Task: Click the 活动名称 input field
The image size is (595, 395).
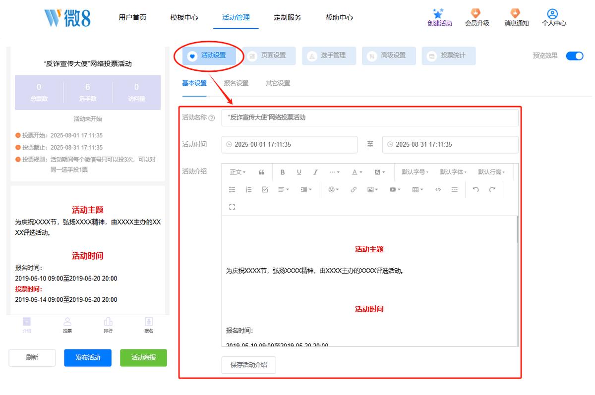Action: 370,118
